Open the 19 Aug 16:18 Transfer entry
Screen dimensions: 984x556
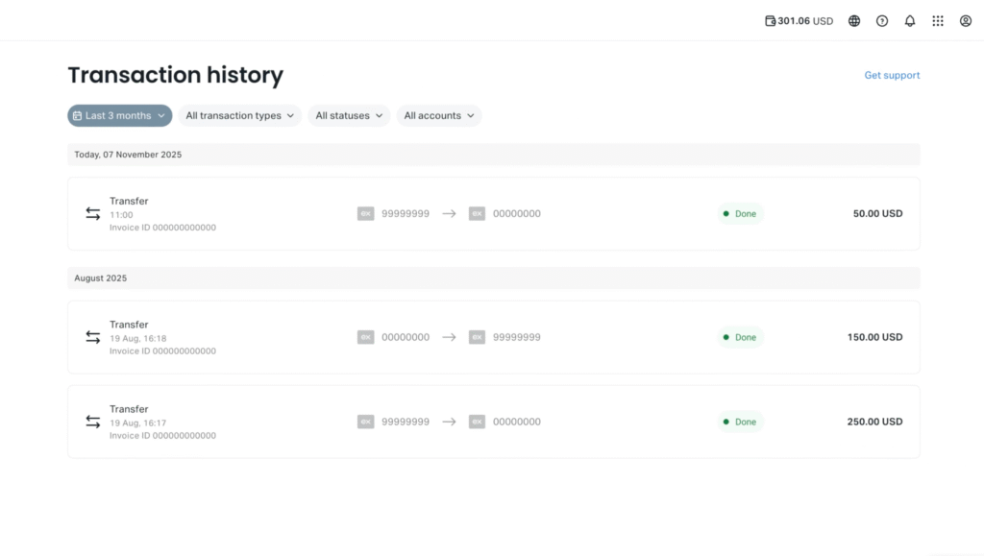pyautogui.click(x=129, y=326)
